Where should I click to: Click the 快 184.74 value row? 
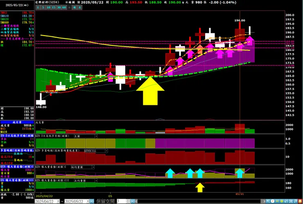coord(17,42)
